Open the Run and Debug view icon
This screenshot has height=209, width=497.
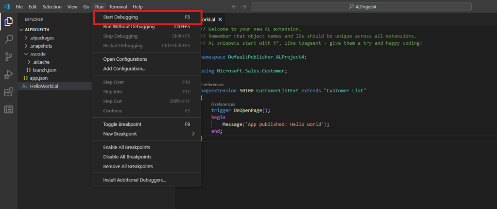8,74
